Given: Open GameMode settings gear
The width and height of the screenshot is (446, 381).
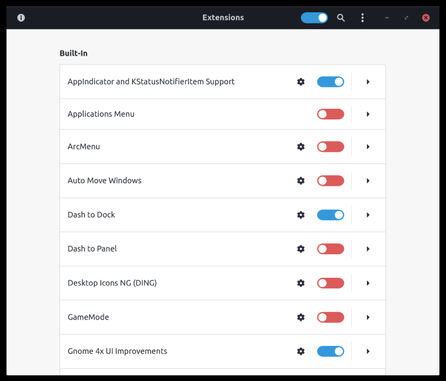Looking at the screenshot, I should (x=301, y=317).
